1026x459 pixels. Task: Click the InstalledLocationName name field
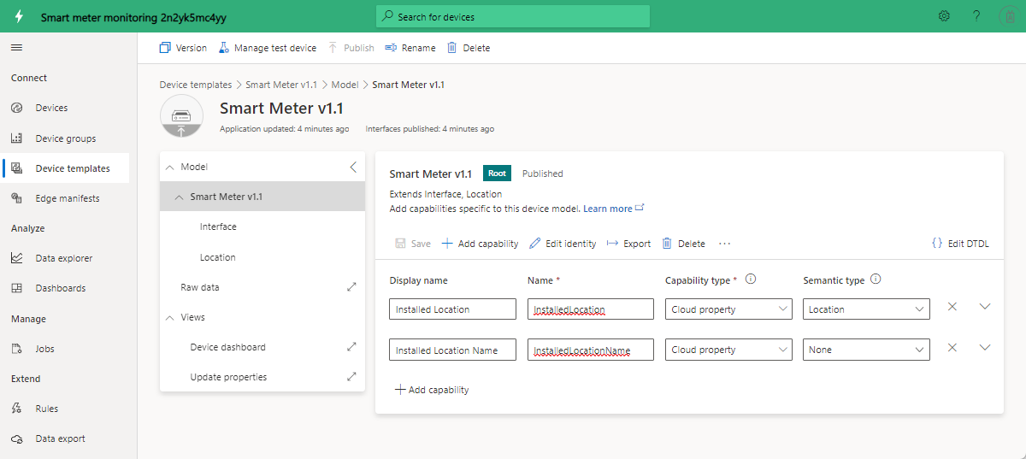[591, 350]
